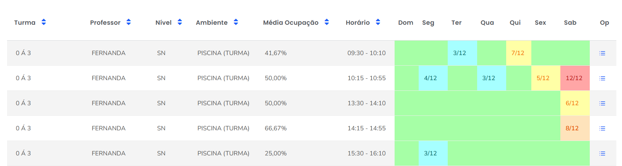Sort table by Professor arrows
This screenshot has width=622, height=166.
pyautogui.click(x=129, y=22)
